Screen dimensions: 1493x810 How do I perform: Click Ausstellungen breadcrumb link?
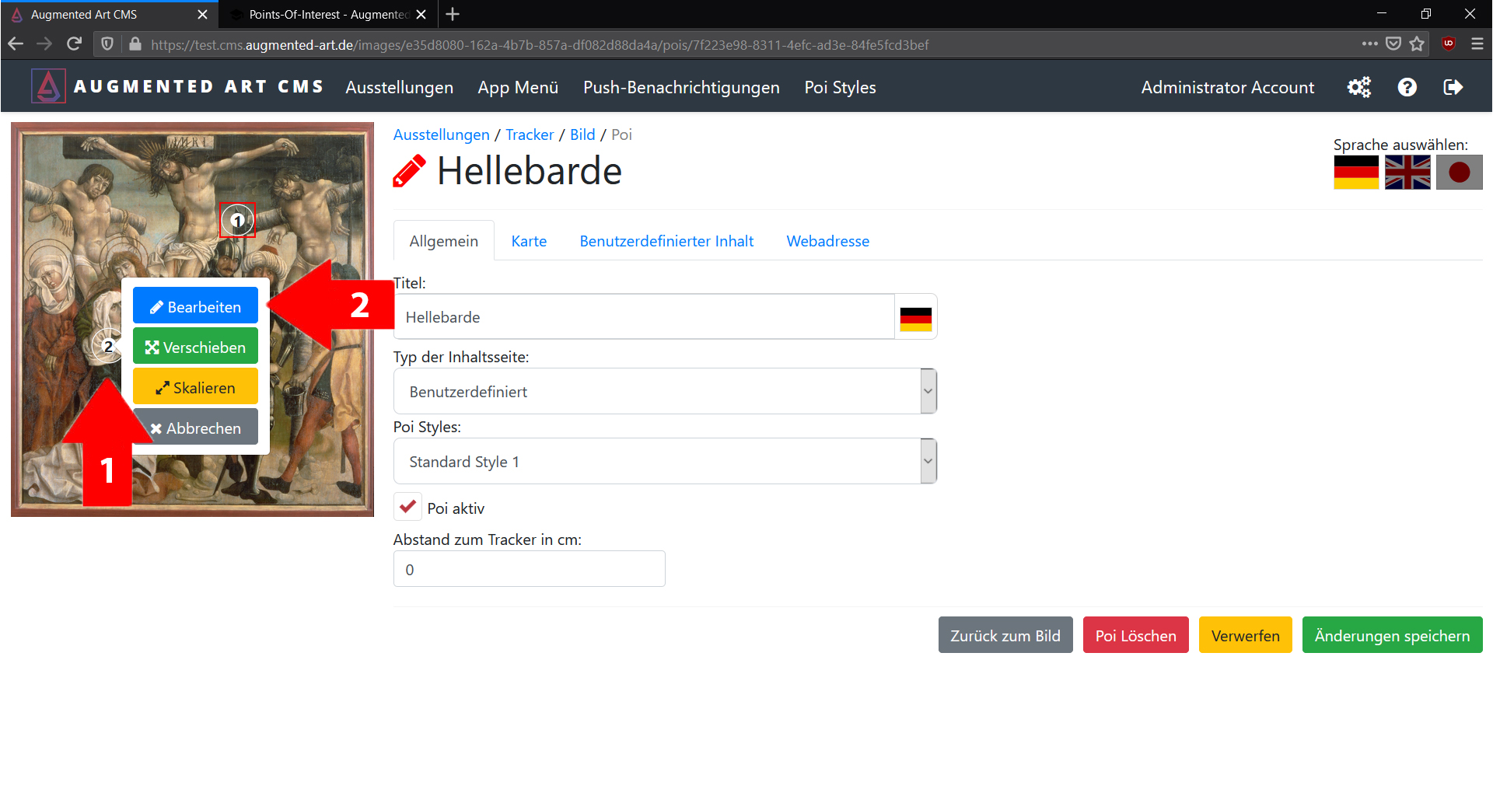(441, 134)
